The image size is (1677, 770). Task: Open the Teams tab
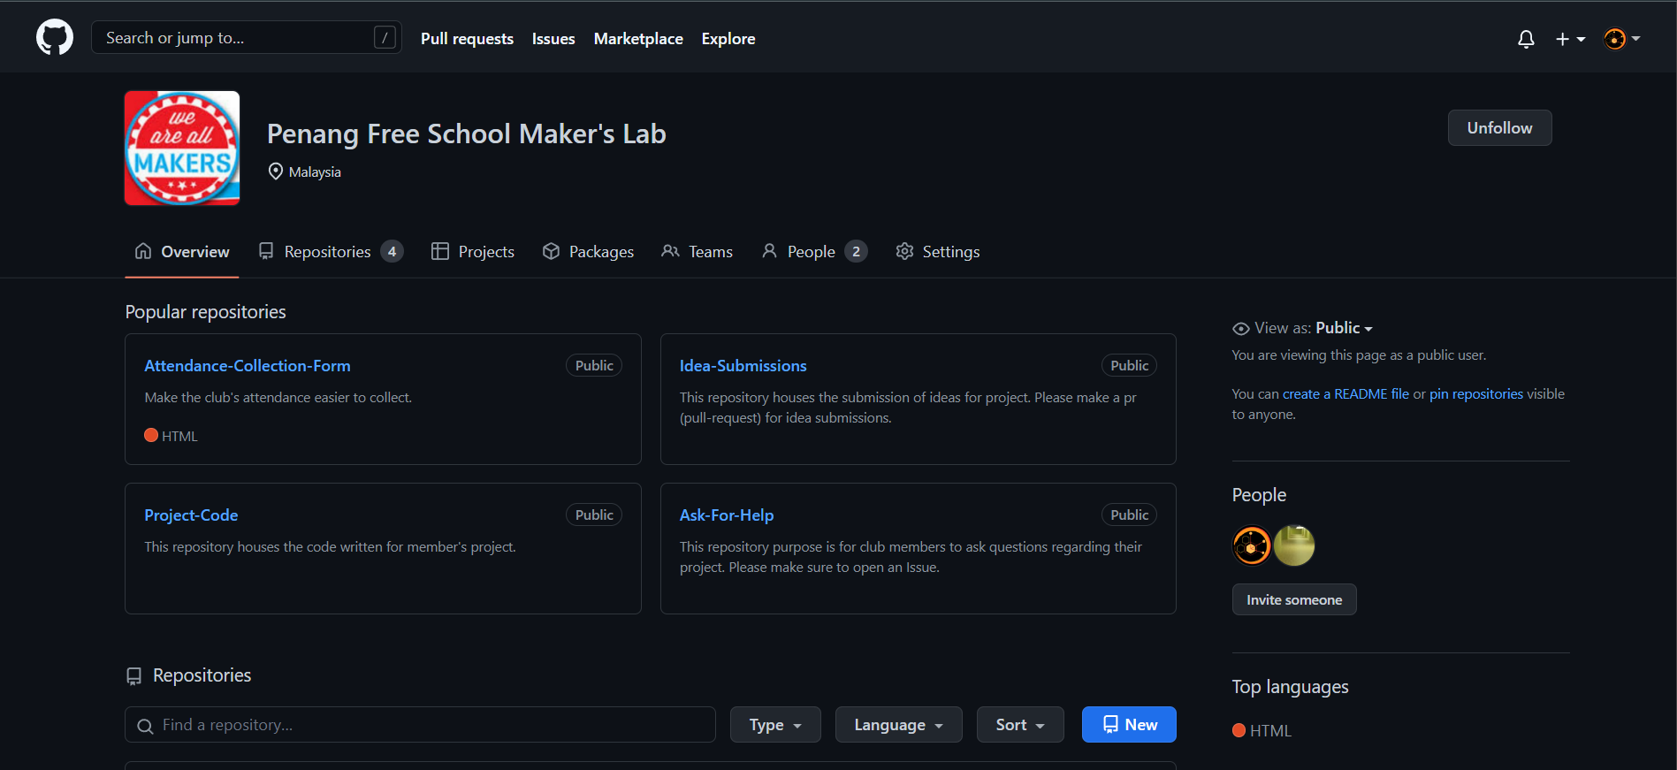click(x=697, y=252)
